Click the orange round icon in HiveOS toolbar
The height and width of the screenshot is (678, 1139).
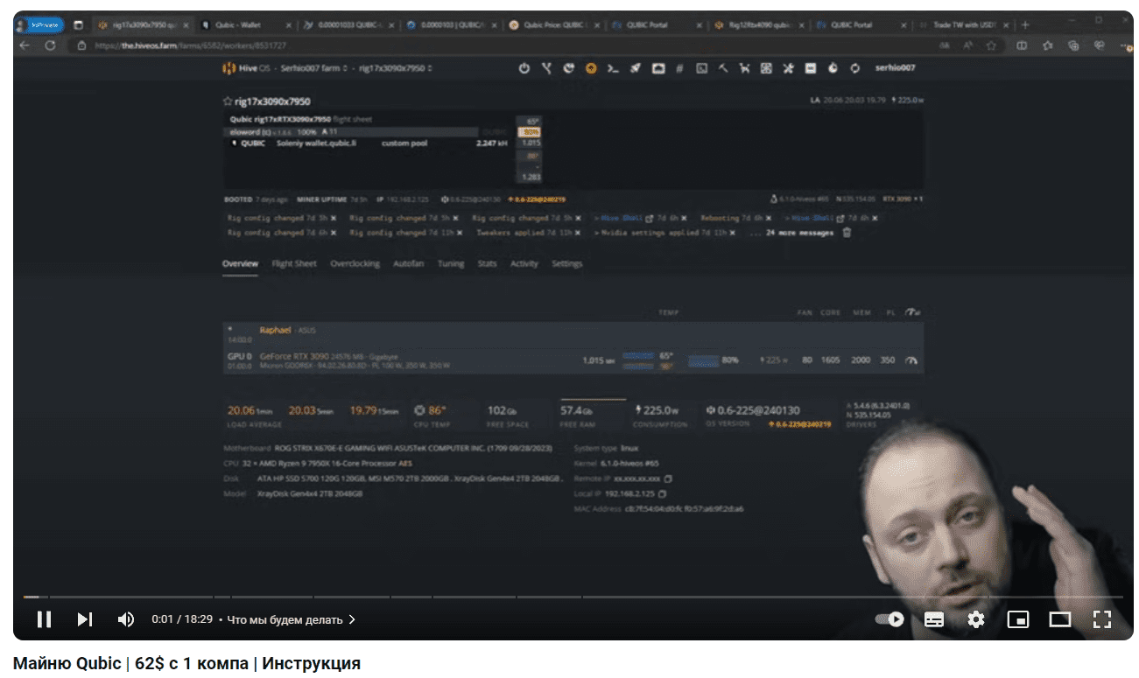pyautogui.click(x=591, y=68)
